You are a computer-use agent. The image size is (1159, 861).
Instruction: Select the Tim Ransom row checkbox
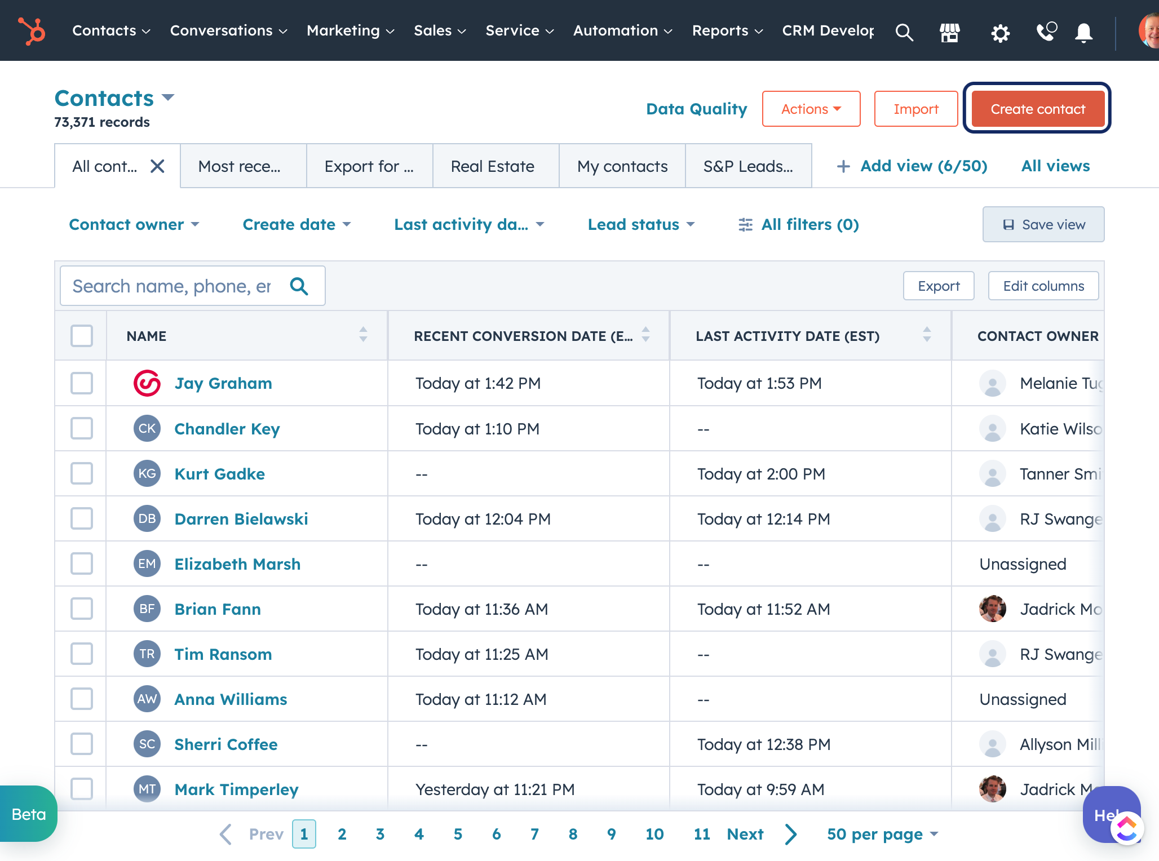pyautogui.click(x=82, y=654)
